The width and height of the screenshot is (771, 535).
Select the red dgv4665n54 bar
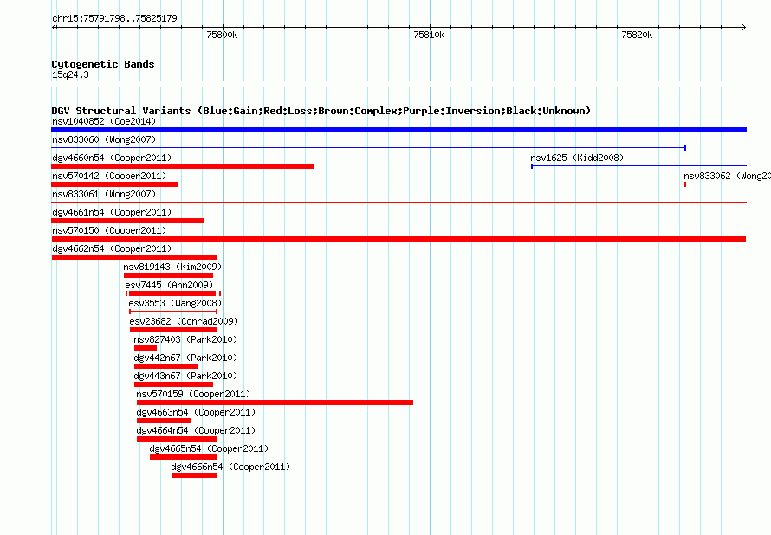click(x=183, y=457)
